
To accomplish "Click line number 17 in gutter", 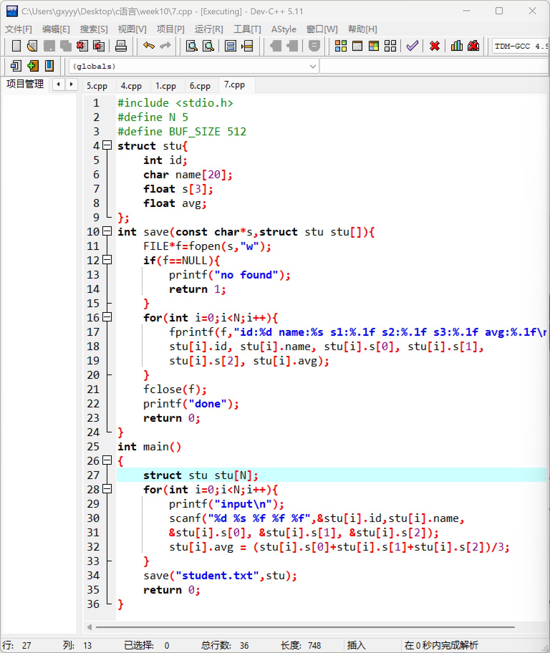I will 93,332.
